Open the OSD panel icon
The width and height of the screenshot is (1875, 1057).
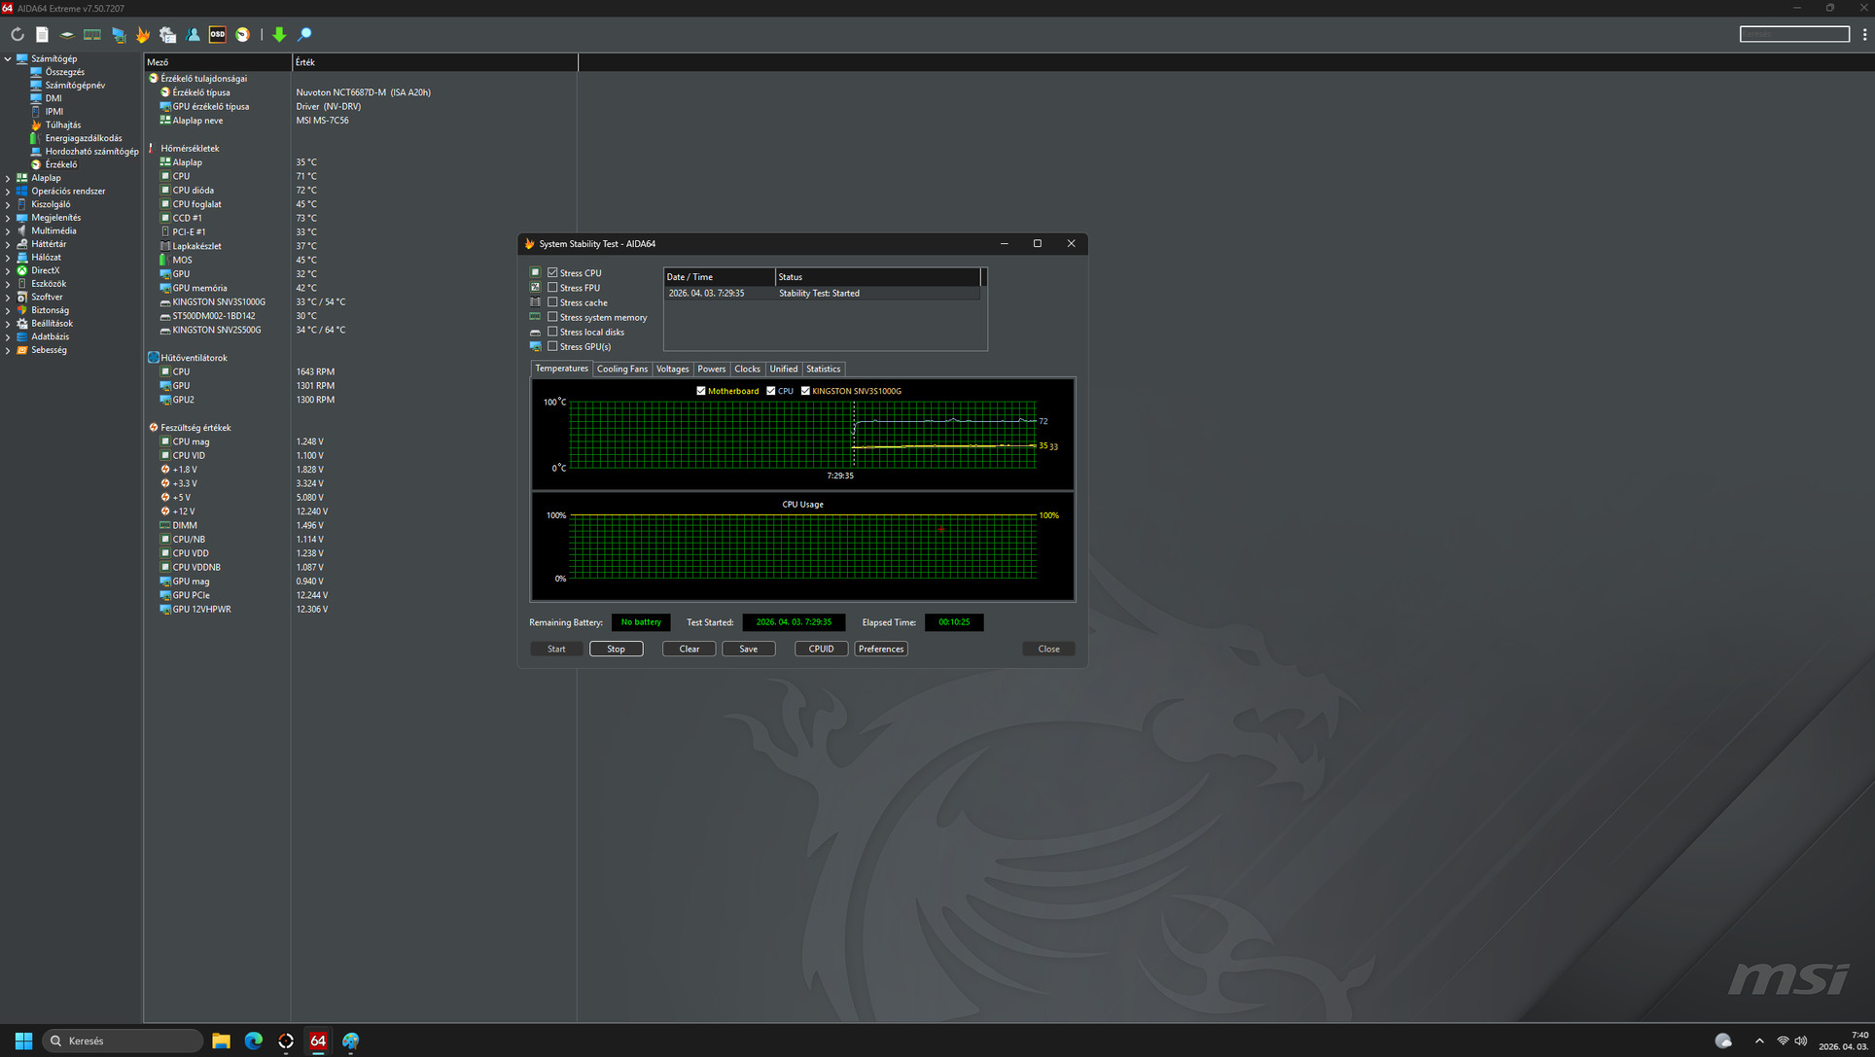pyautogui.click(x=217, y=35)
